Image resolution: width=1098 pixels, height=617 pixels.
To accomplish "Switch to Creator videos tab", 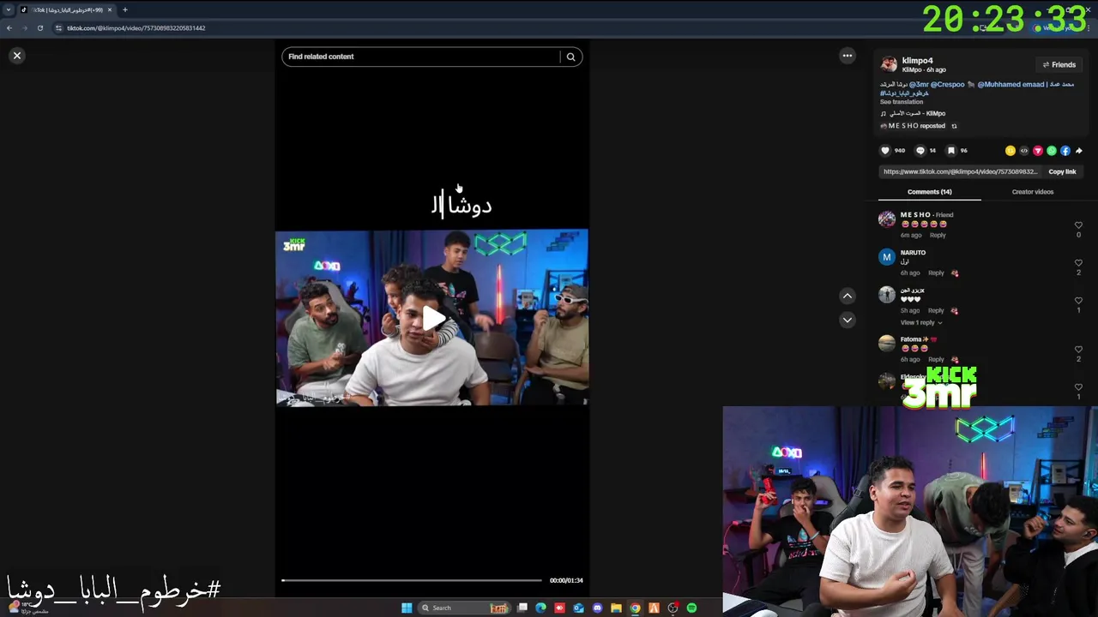I will (x=1032, y=192).
